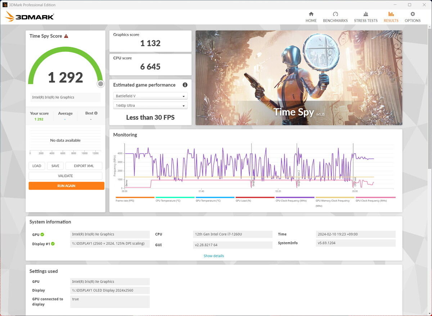Toggle the GPU Memory Clock Frequency legend
This screenshot has height=316, width=432.
335,201
